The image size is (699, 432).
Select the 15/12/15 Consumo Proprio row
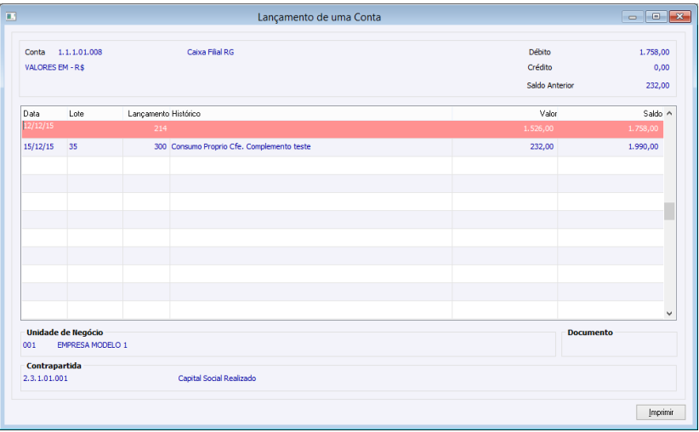click(x=343, y=146)
